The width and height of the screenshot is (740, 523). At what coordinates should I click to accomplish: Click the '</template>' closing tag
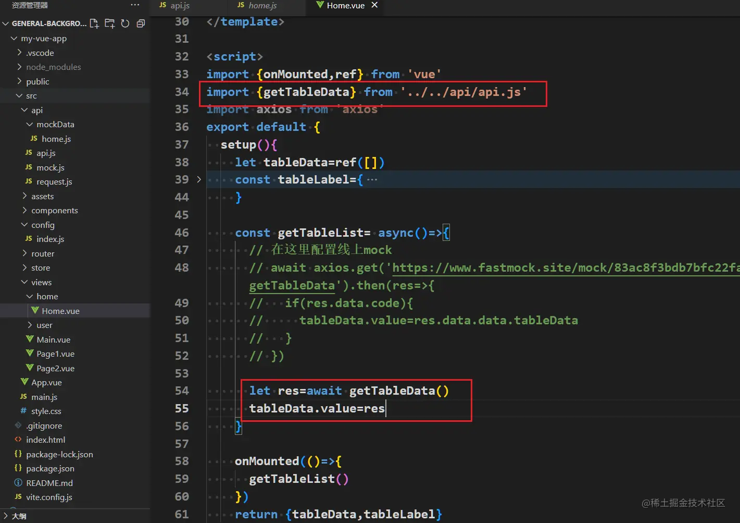pyautogui.click(x=245, y=22)
